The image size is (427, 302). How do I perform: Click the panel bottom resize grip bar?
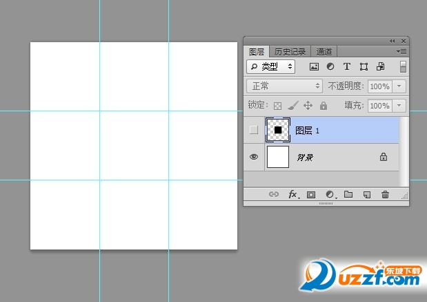(326, 203)
